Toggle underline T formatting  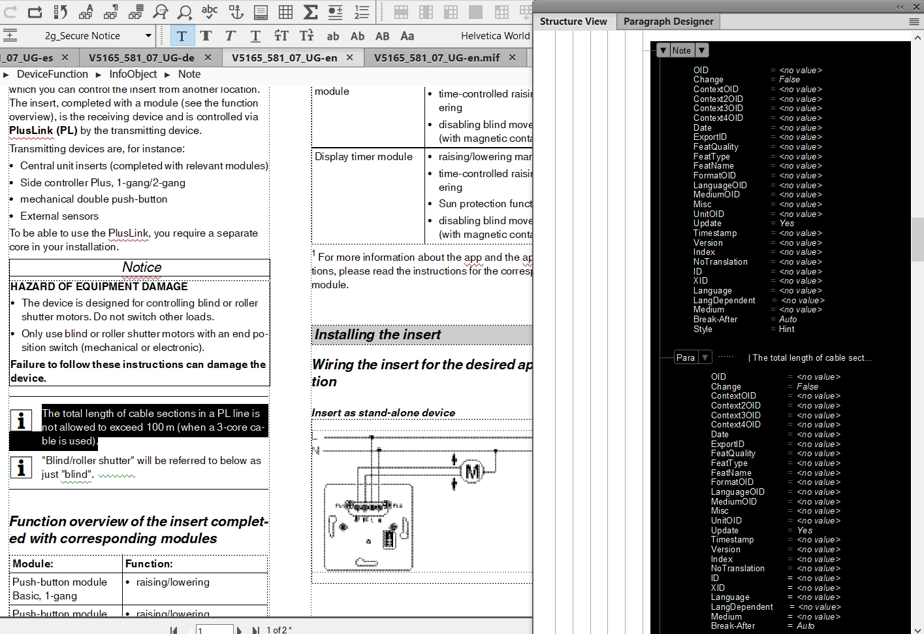[255, 36]
